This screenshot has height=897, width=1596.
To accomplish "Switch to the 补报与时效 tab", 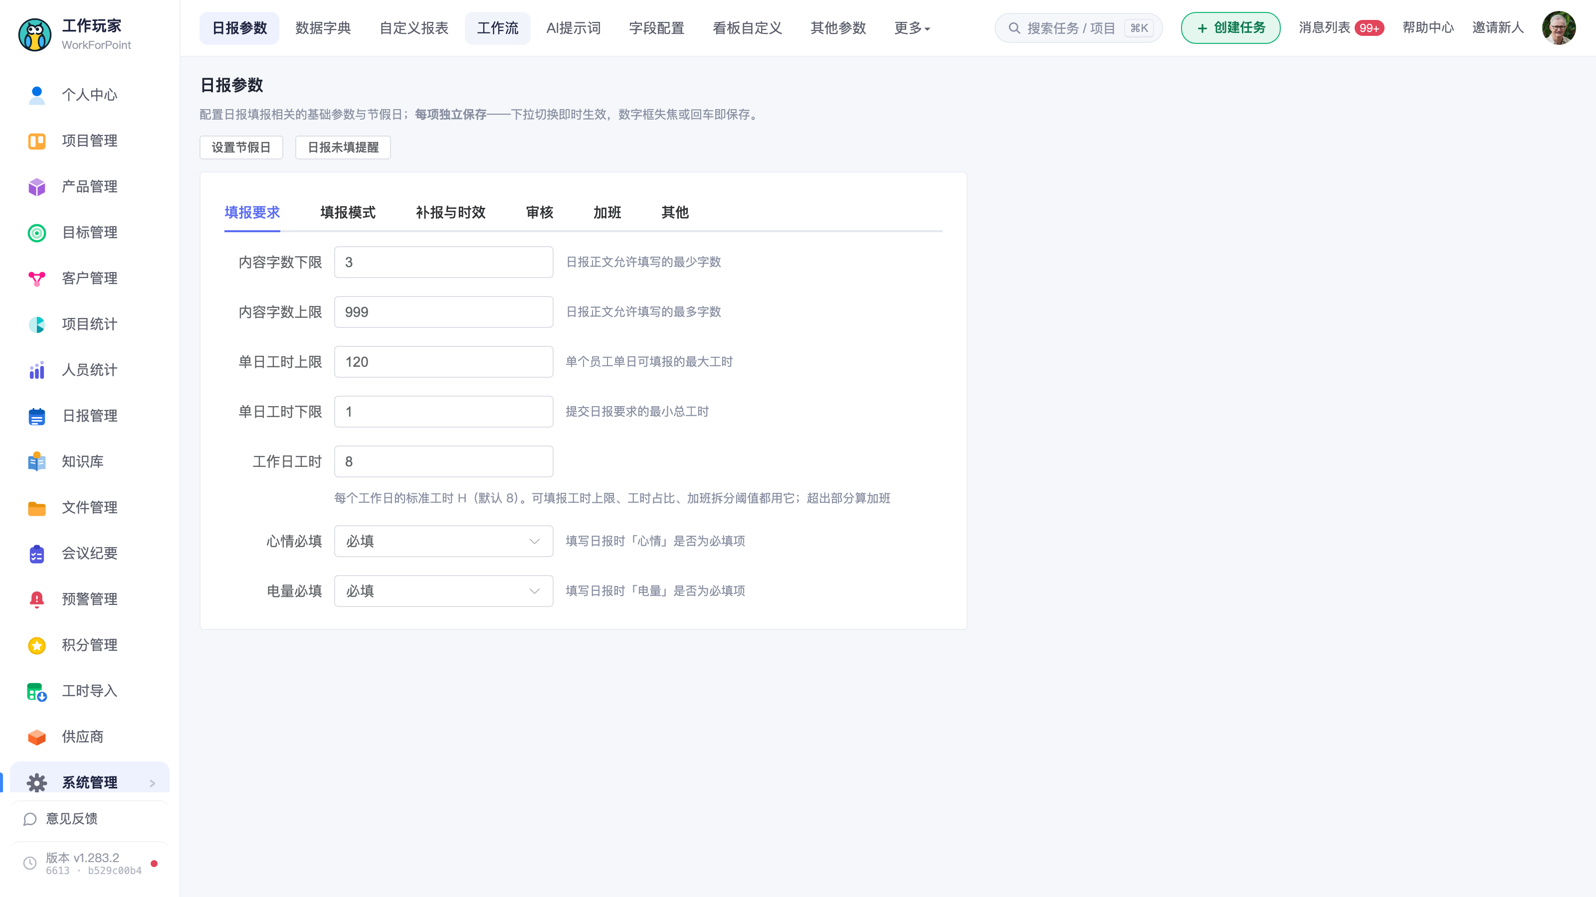I will click(x=450, y=212).
